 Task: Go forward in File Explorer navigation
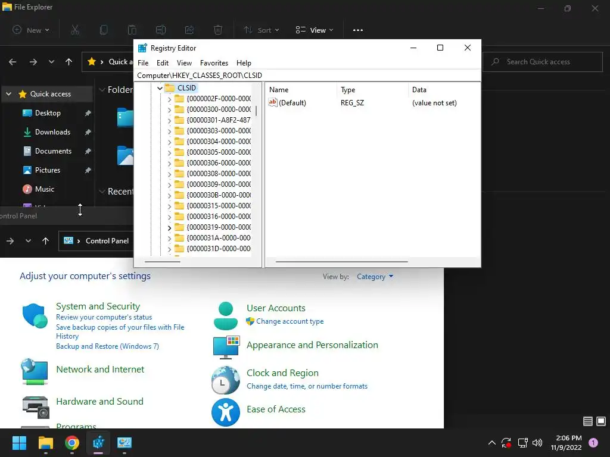pos(33,62)
